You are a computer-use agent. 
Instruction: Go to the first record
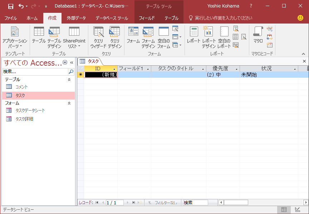tap(97, 202)
